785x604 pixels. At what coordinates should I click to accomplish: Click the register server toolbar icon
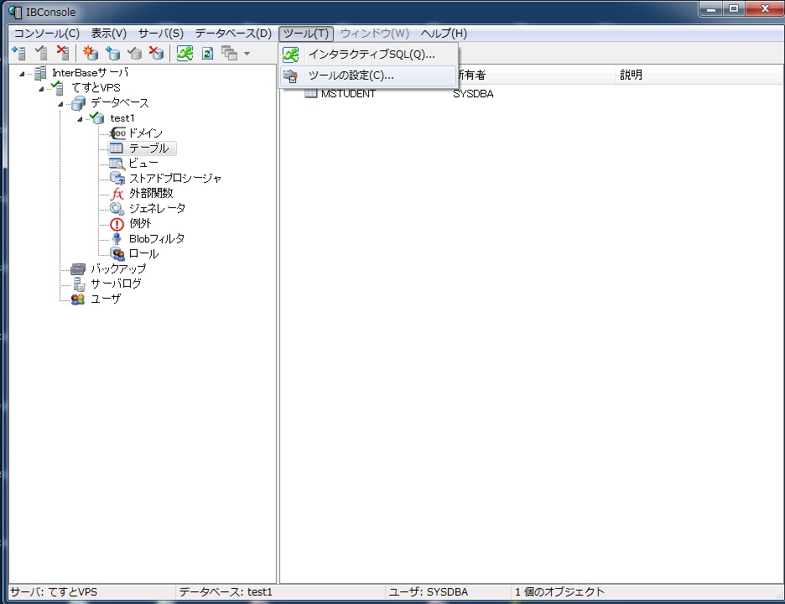(18, 53)
